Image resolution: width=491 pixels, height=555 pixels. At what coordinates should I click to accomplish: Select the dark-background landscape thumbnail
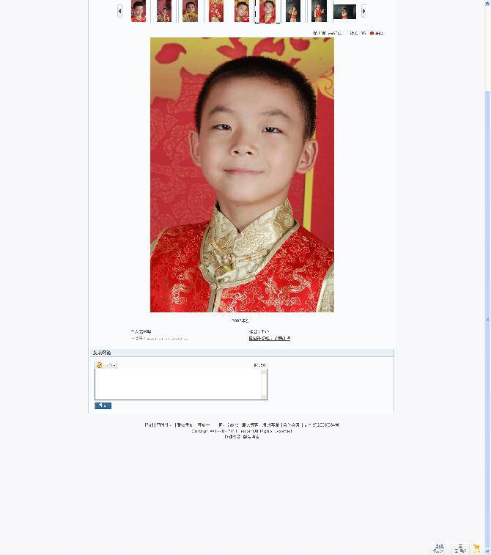click(x=344, y=12)
